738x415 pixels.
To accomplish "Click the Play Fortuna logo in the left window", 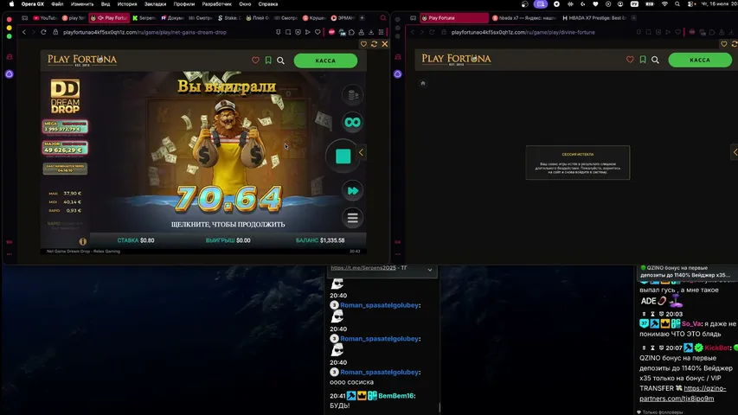I will (x=82, y=61).
